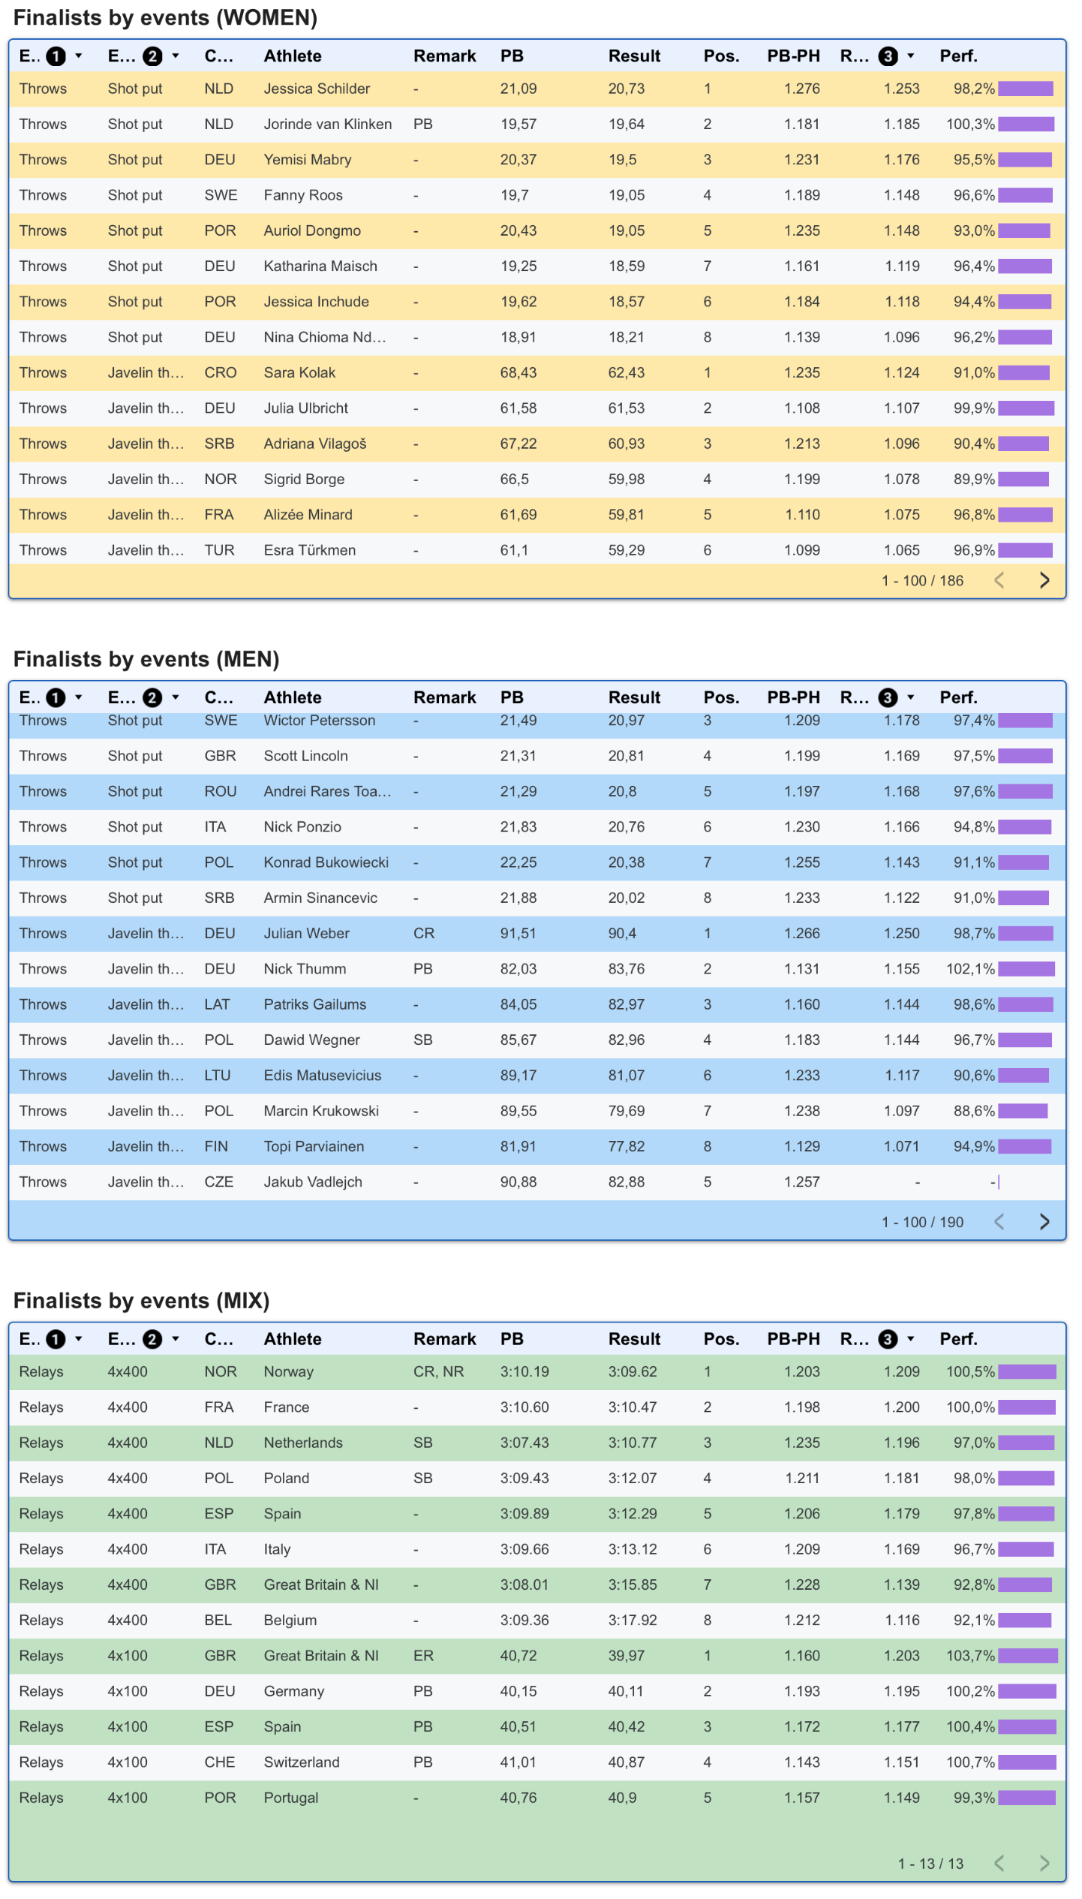This screenshot has width=1082, height=1899.
Task: Click Nick Thumm athlete name
Action: click(x=305, y=970)
